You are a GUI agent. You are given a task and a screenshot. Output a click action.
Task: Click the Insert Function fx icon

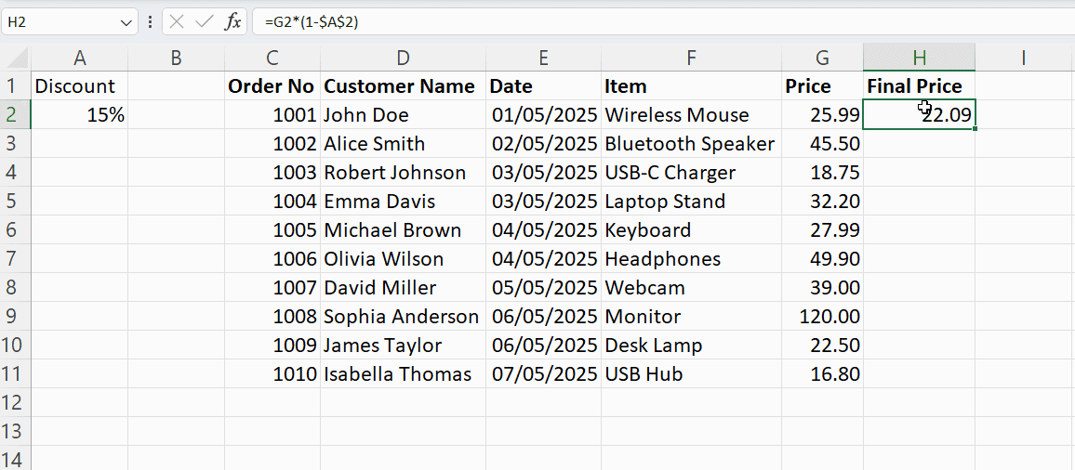[x=233, y=21]
